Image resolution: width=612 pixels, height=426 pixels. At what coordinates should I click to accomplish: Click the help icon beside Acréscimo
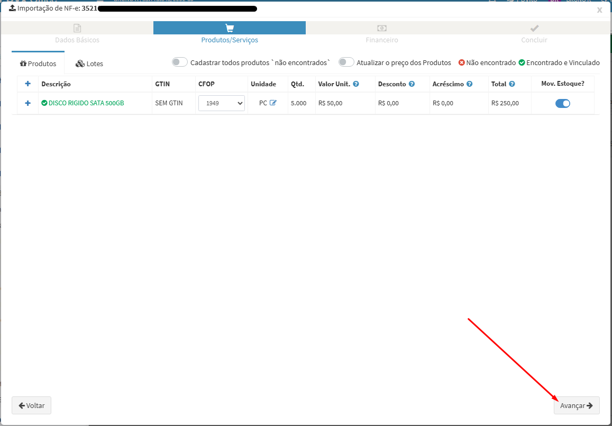point(470,84)
